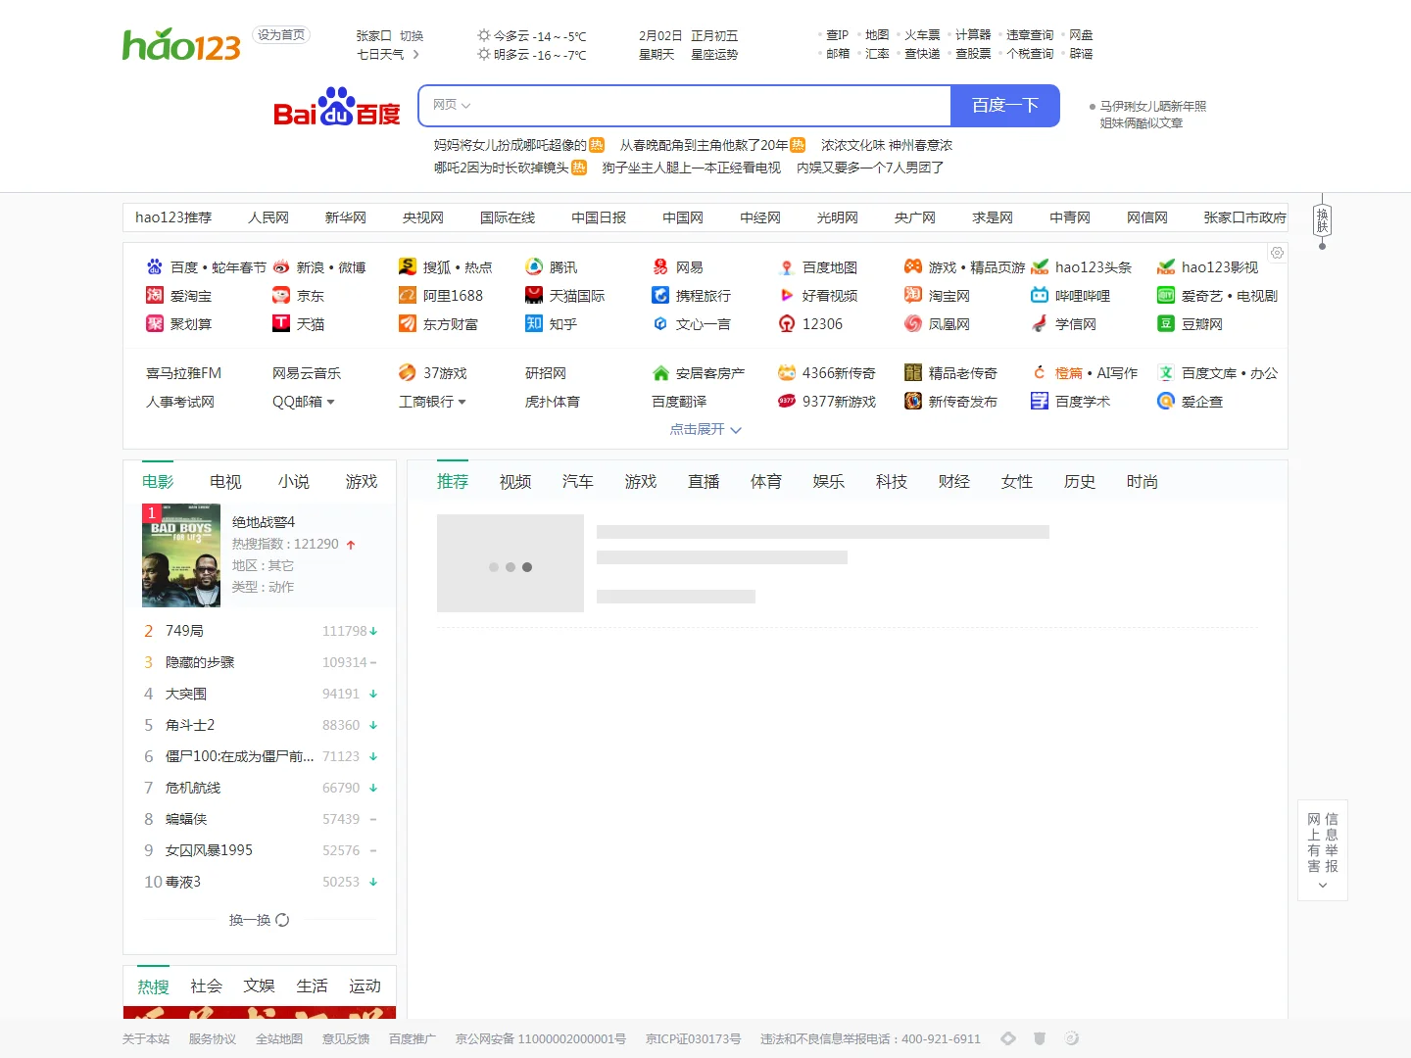
Task: Click the hao123 logo
Action: point(181,45)
